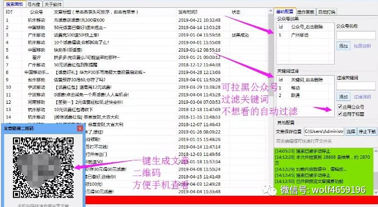The width and height of the screenshot is (378, 207).
Task: Select the 基础配置 tab
Action: click(x=285, y=12)
